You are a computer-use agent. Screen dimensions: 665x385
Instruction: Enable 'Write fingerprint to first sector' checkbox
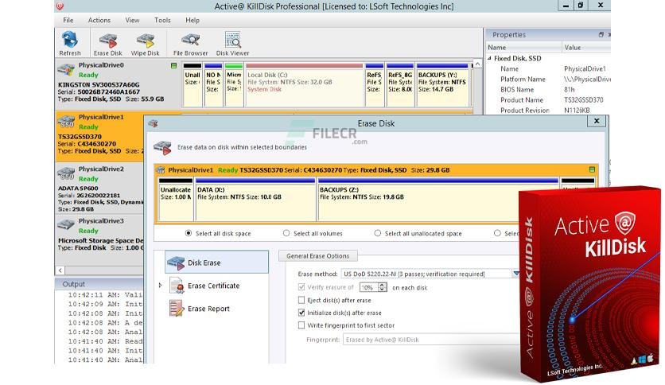pos(301,325)
